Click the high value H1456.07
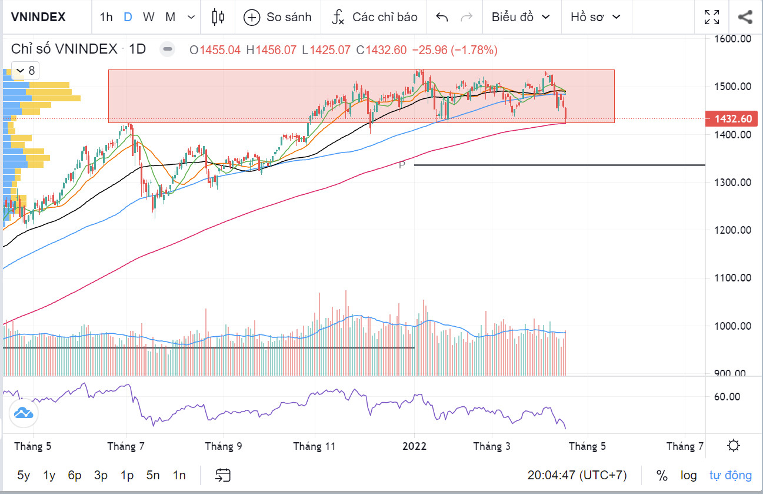Viewport: 763px width, 494px height. click(271, 50)
